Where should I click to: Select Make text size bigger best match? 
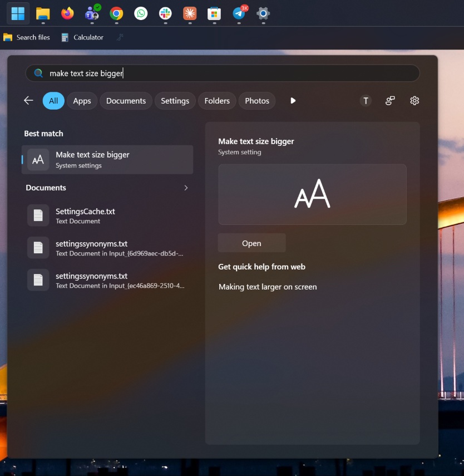(x=107, y=160)
